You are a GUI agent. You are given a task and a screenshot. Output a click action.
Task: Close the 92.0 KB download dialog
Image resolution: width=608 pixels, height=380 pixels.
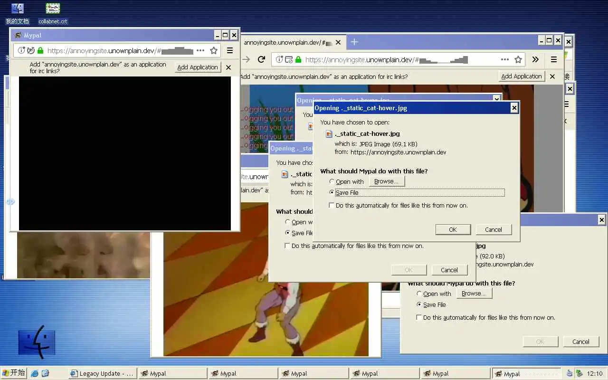pyautogui.click(x=601, y=220)
